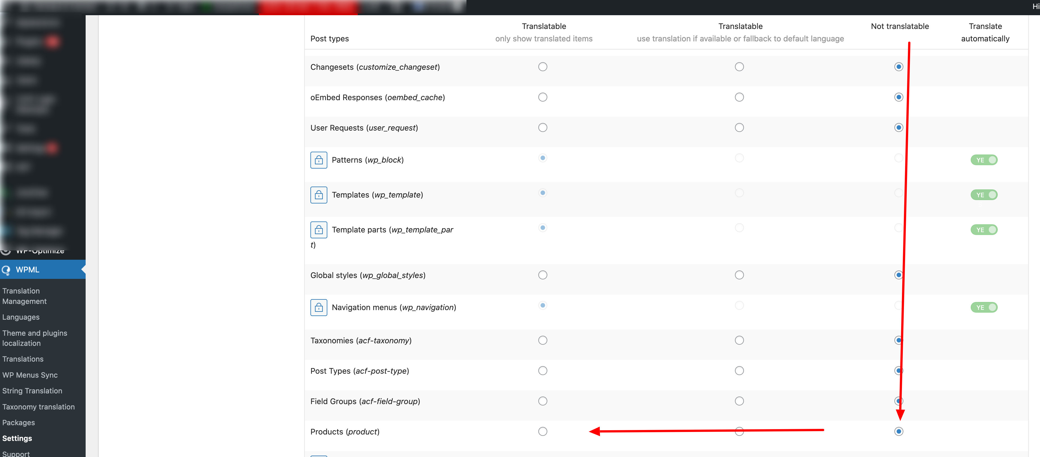Select Not translatable for Changesets
The width and height of the screenshot is (1040, 457).
(898, 67)
